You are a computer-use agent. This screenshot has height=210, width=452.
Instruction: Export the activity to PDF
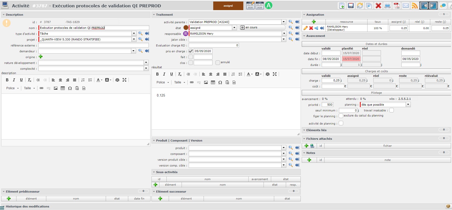coord(397,6)
